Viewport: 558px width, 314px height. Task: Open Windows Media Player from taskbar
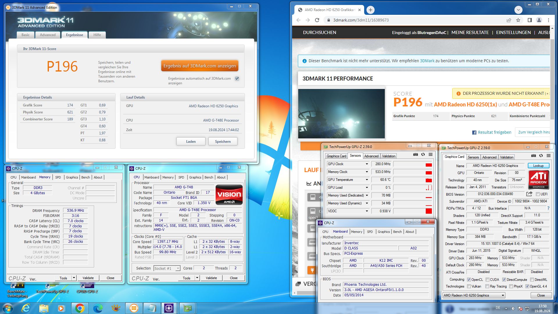point(61,308)
